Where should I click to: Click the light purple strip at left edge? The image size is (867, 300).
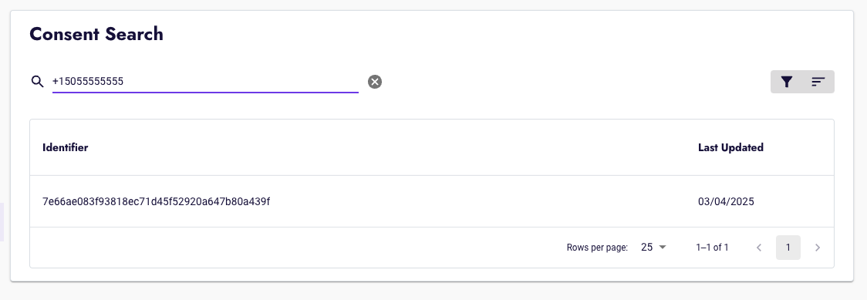pos(2,222)
